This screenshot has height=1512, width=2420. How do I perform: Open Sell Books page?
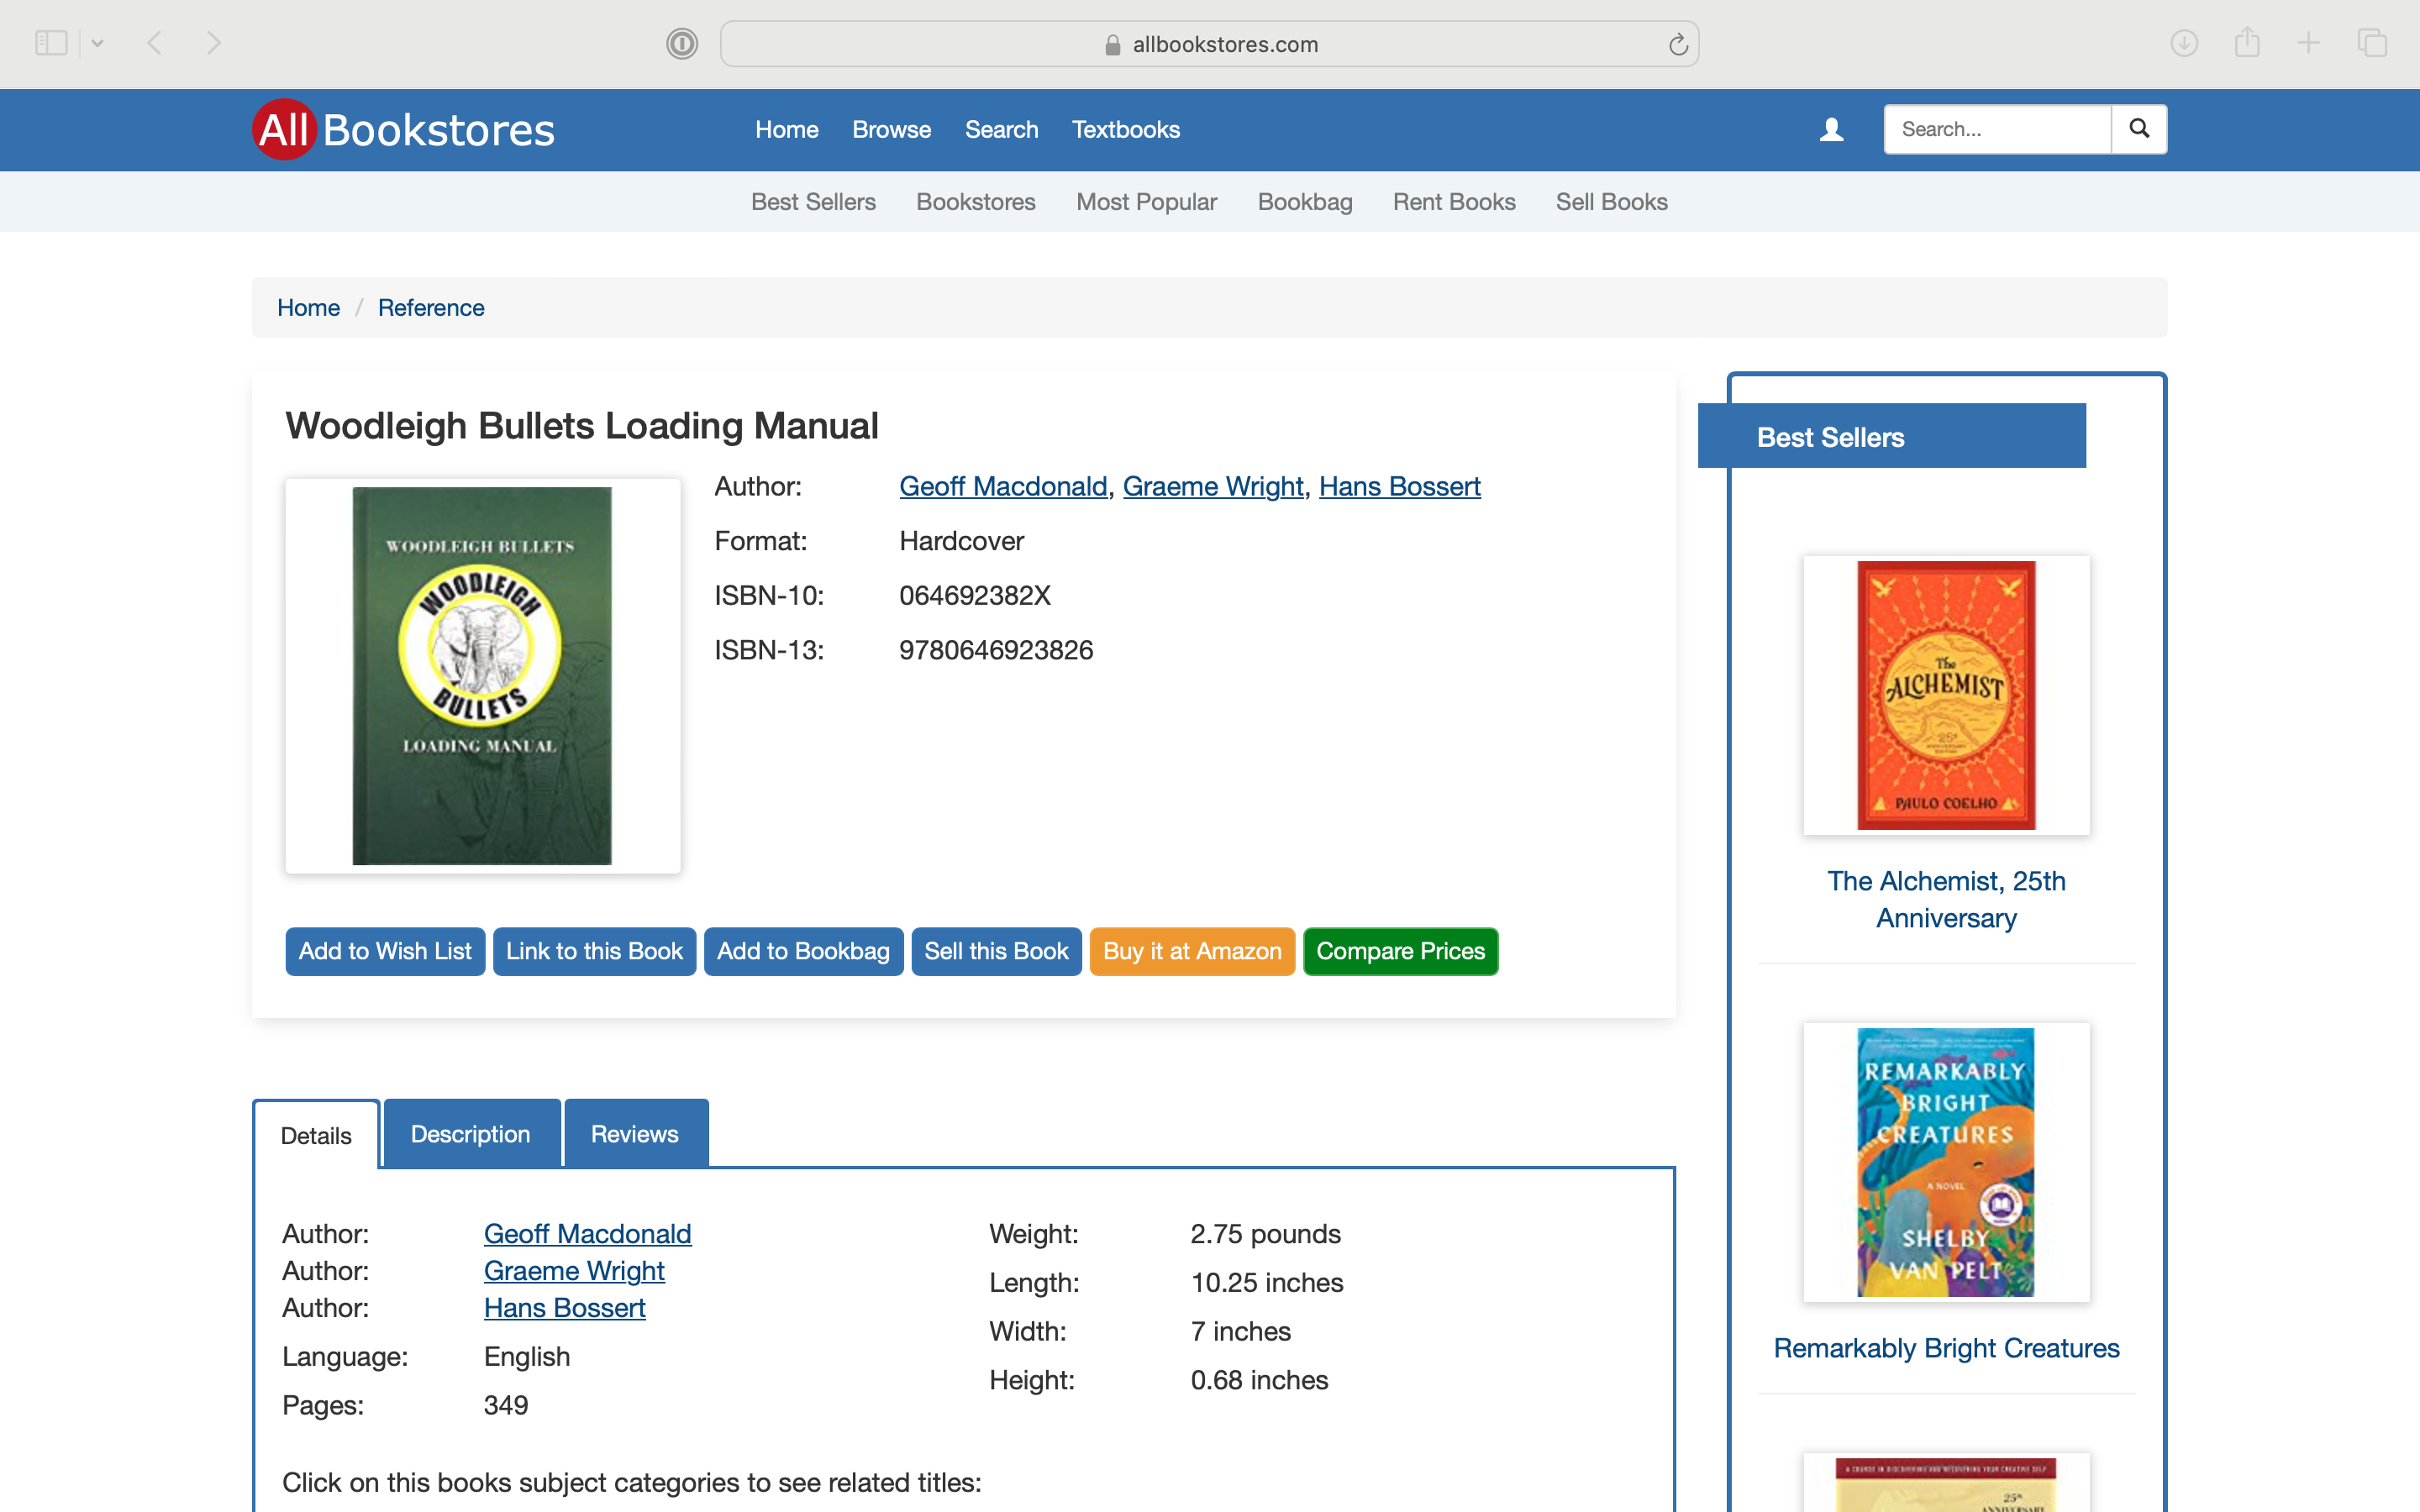click(x=1611, y=202)
